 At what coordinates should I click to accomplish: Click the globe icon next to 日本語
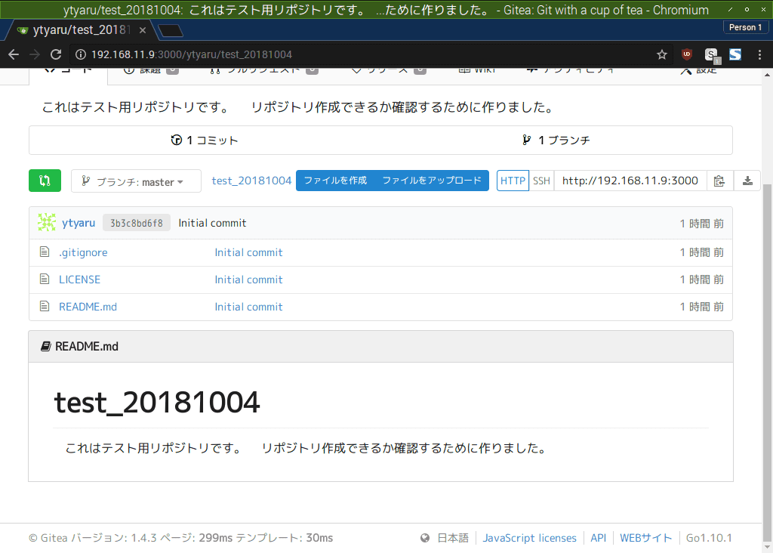point(423,537)
